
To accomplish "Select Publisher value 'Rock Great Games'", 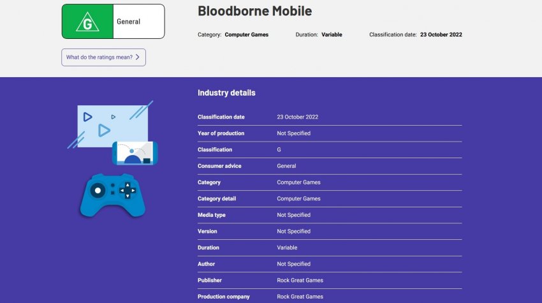I will tap(300, 280).
